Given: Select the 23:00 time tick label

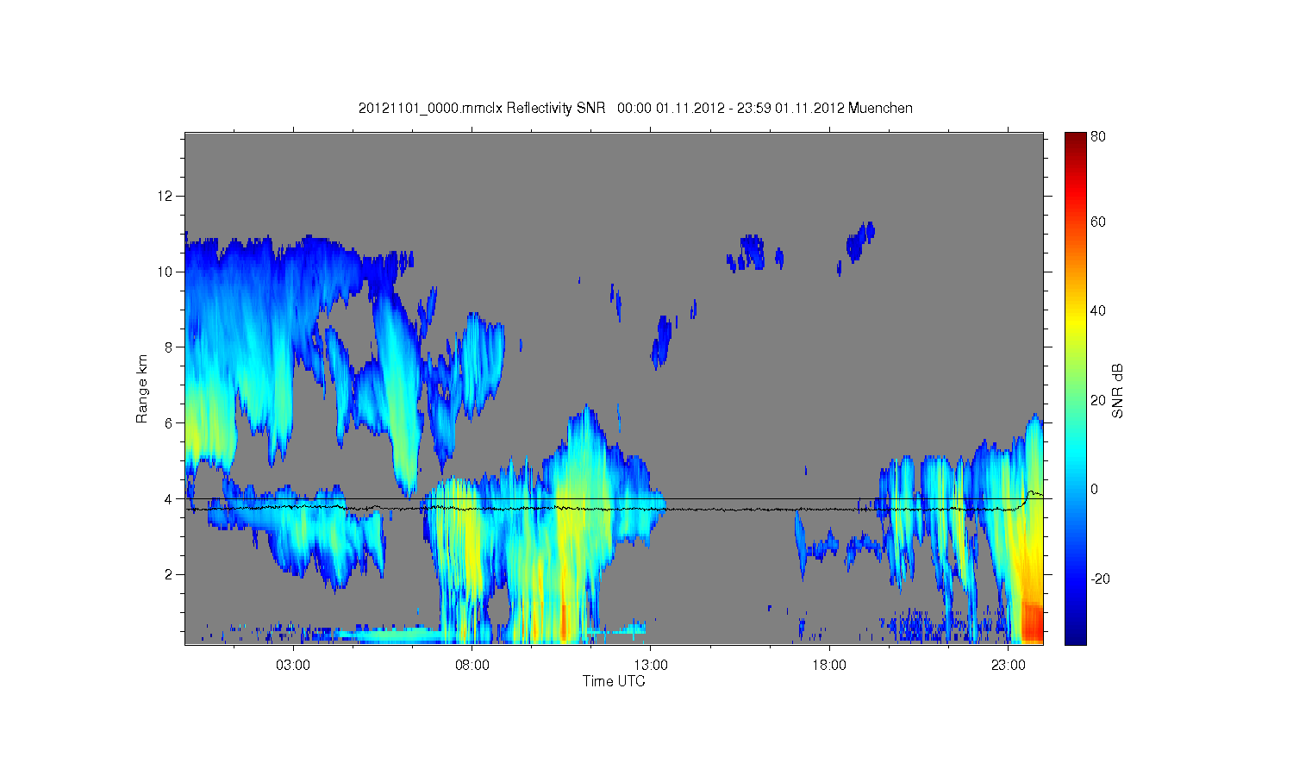Looking at the screenshot, I should (1009, 666).
